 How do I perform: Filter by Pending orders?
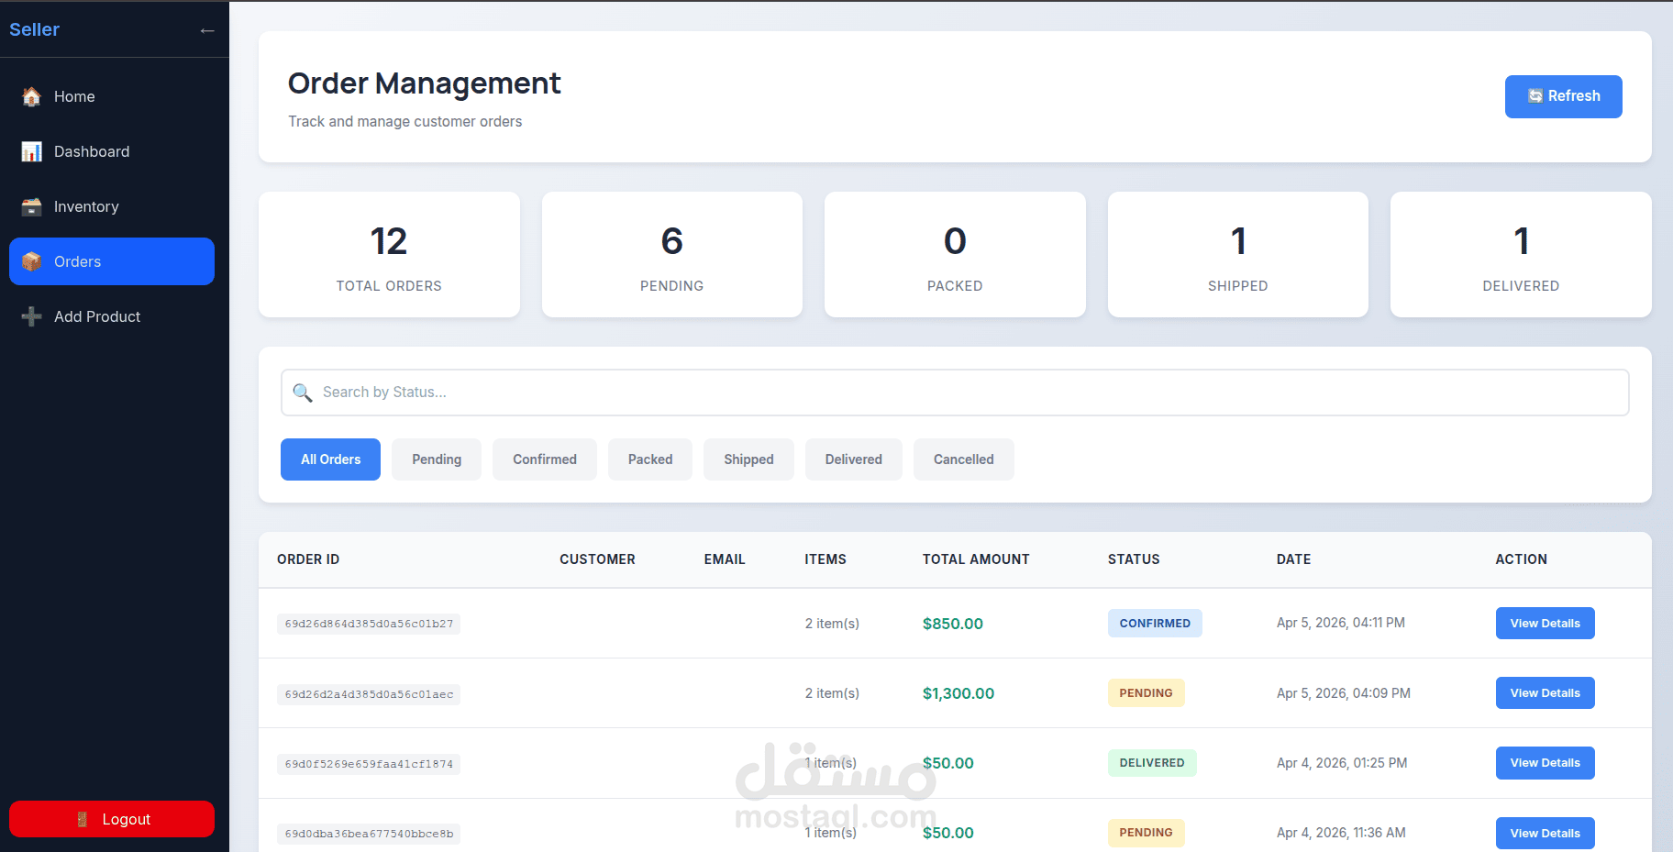coord(437,459)
